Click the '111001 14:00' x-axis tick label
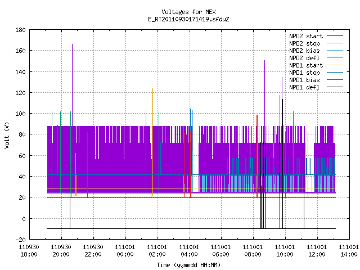This screenshot has width=360, height=270. [x=349, y=251]
